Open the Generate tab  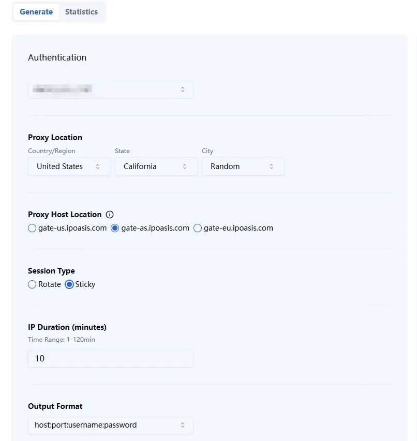click(x=36, y=12)
